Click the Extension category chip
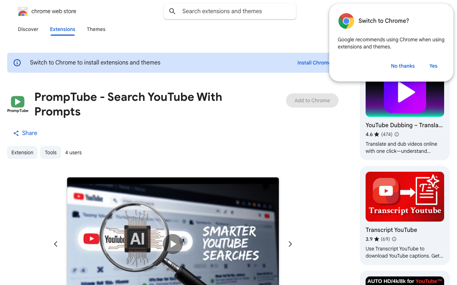This screenshot has width=457, height=285. click(22, 152)
